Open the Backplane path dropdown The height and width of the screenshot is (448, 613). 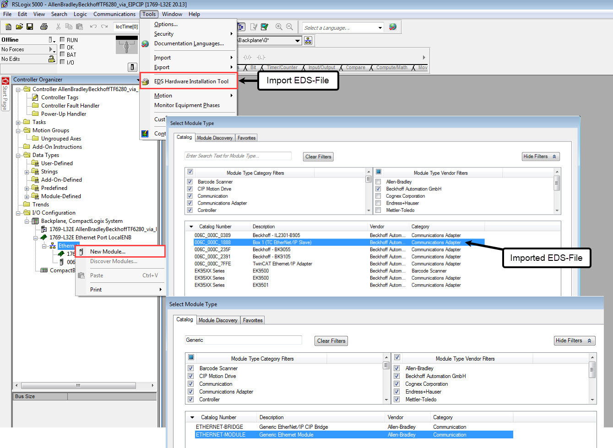pyautogui.click(x=297, y=41)
